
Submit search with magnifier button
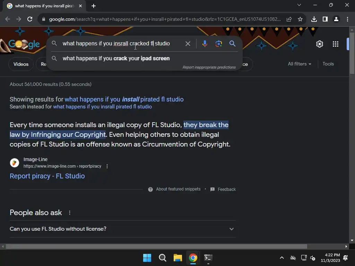click(x=232, y=44)
